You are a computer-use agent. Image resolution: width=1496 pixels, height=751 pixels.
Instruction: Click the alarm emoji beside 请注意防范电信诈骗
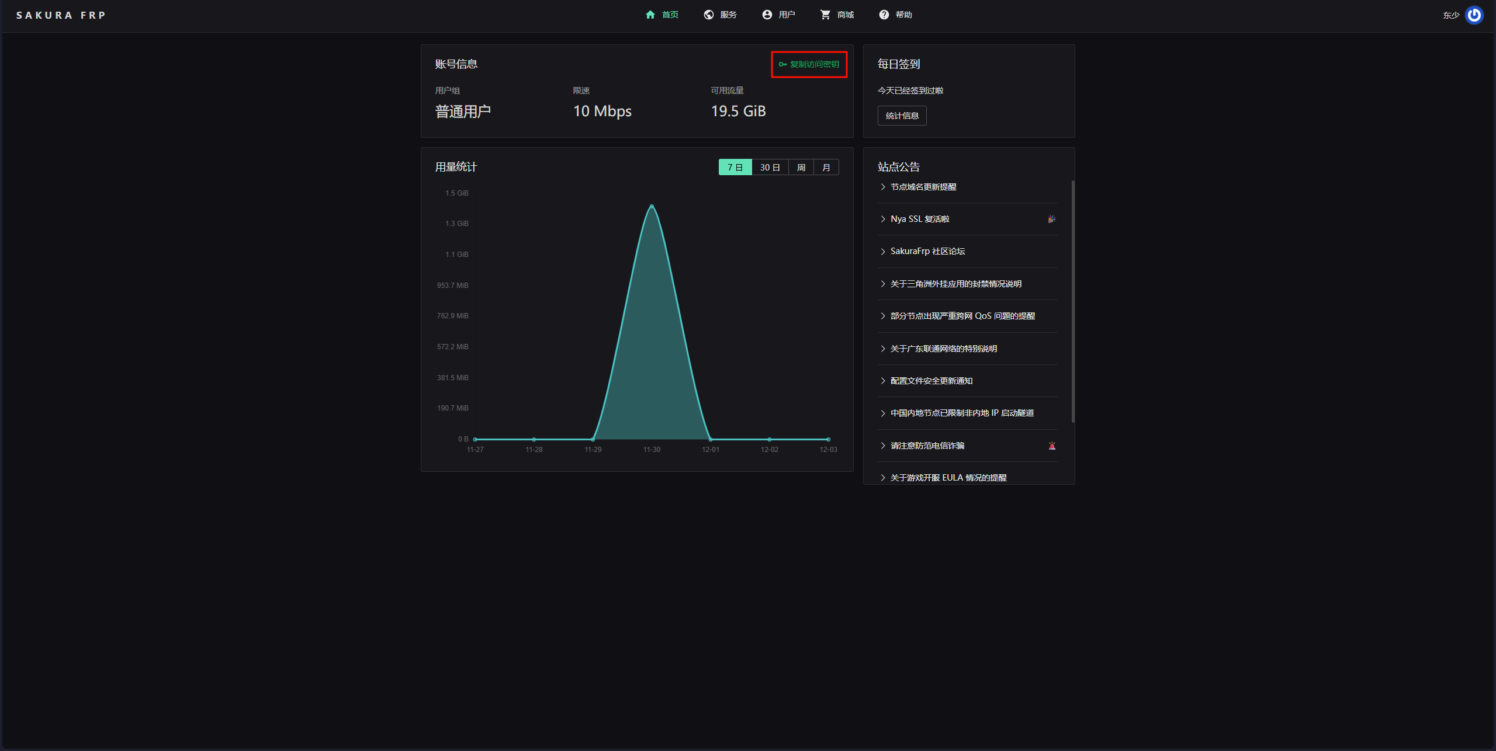(1052, 446)
